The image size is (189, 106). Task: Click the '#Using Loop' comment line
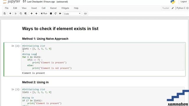[29, 54]
